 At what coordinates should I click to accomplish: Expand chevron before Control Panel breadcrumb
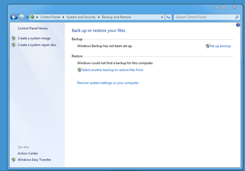coord(37,17)
